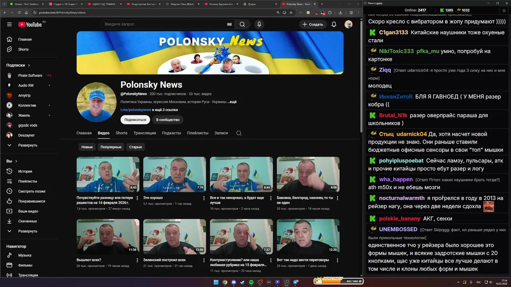Viewport: 511px width, 287px height.
Task: Open the РУС keyboard language switcher
Action: (479, 282)
